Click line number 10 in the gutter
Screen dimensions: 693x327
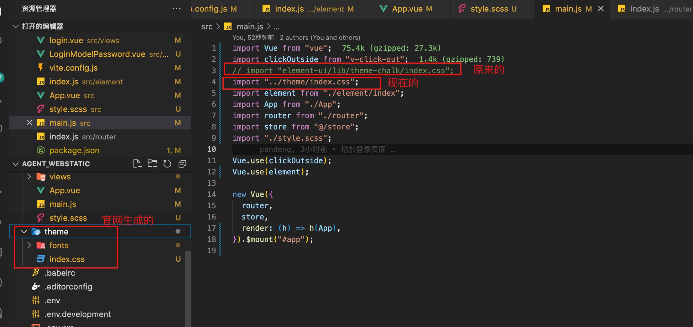[211, 149]
